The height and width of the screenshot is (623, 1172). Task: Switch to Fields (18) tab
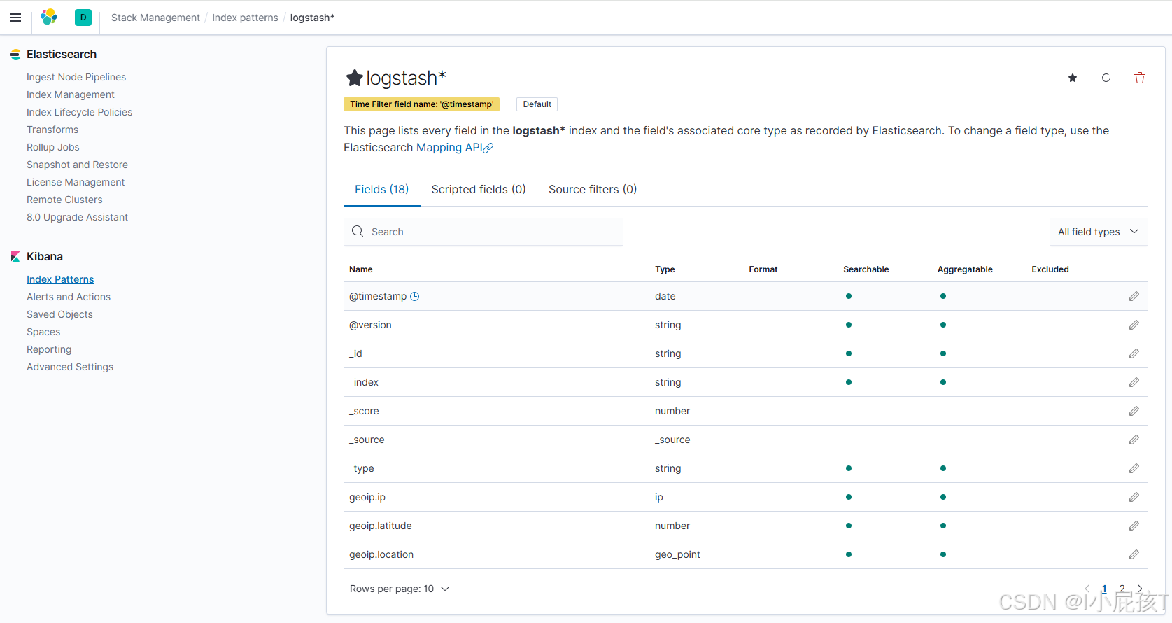click(x=382, y=189)
